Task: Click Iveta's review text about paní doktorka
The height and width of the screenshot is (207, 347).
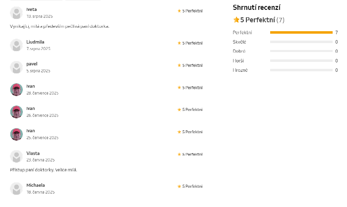Action: [59, 26]
